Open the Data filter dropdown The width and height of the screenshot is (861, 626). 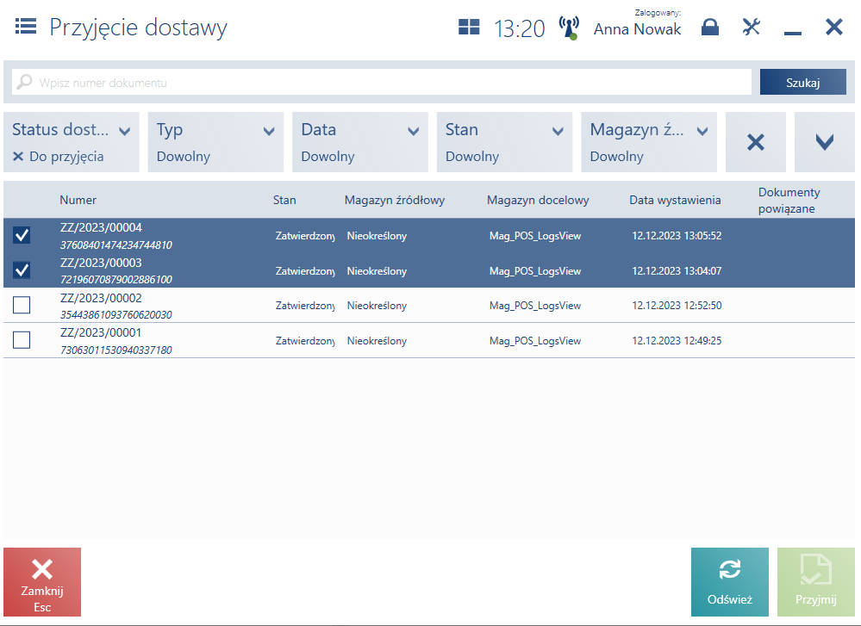click(360, 142)
